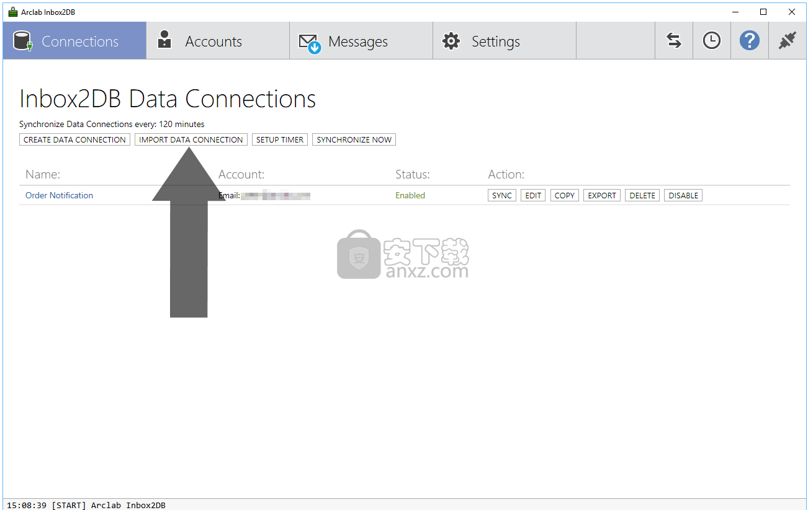Click Synchronize Now button
This screenshot has height=510, width=808.
[x=354, y=139]
